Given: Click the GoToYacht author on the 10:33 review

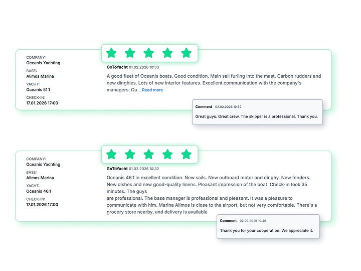Looking at the screenshot, I should click(117, 67).
